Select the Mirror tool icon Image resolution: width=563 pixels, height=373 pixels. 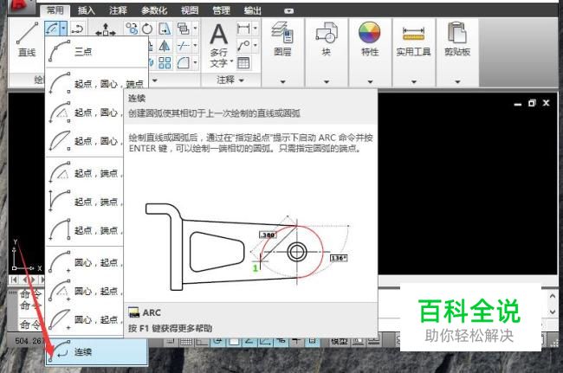[x=165, y=46]
